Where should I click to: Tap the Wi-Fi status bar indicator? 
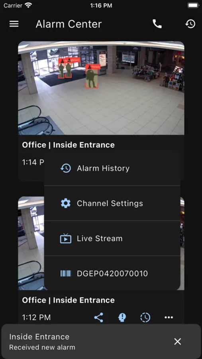click(x=28, y=6)
